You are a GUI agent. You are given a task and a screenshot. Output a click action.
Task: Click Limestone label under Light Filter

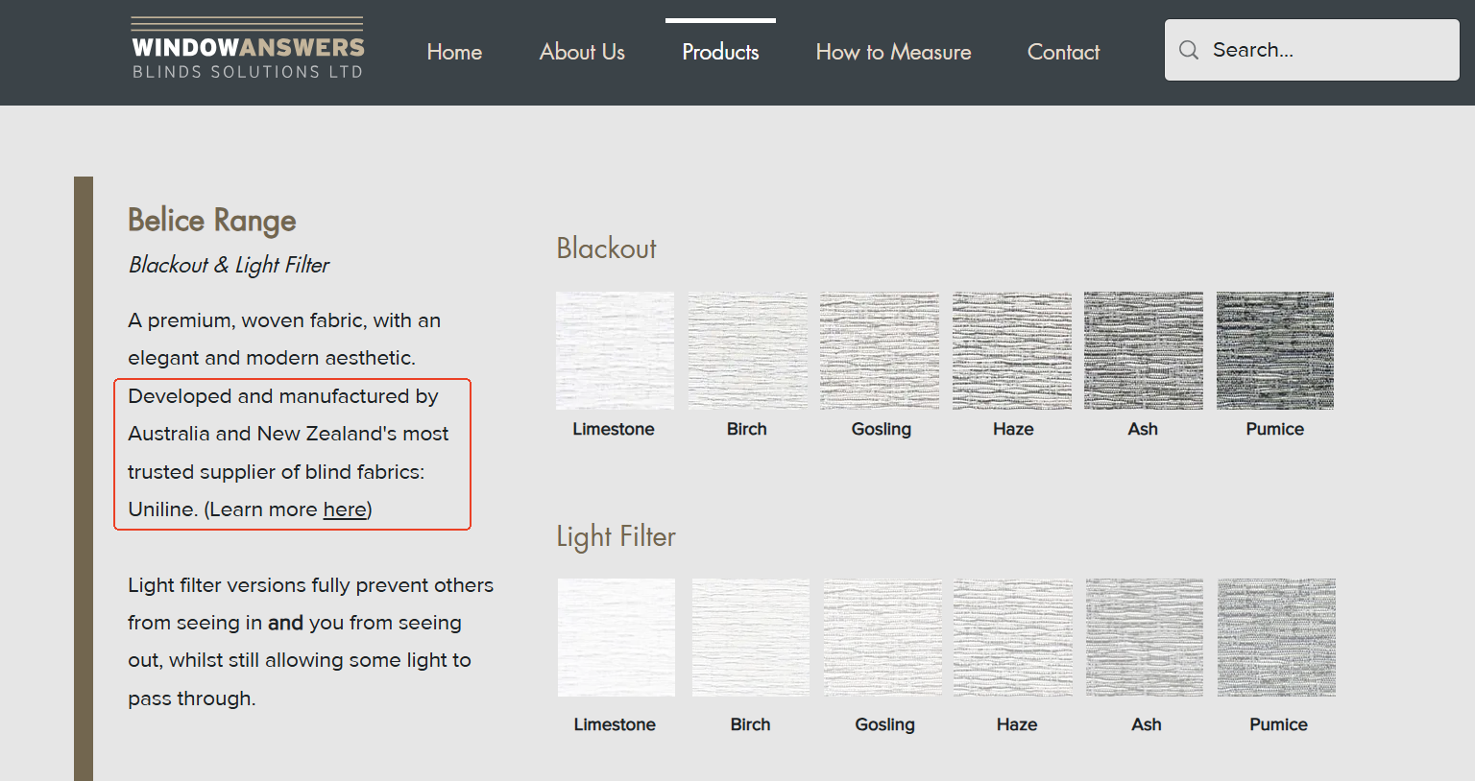point(615,724)
